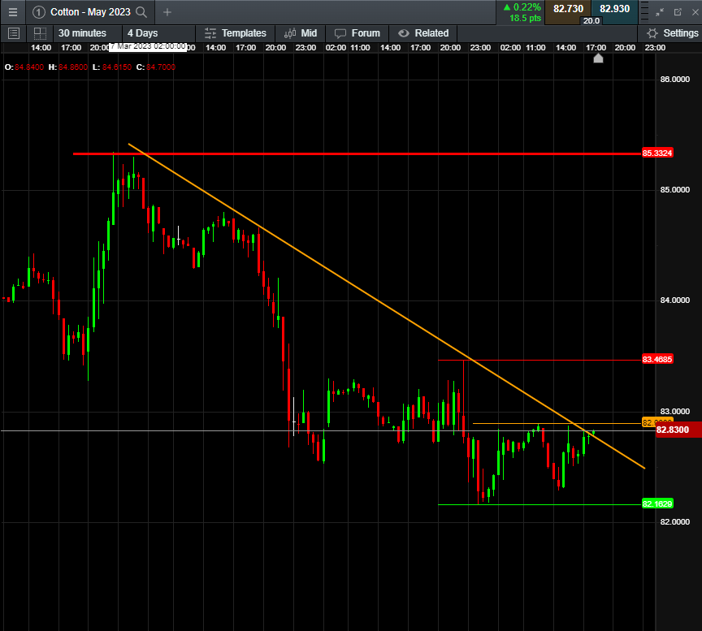Image resolution: width=702 pixels, height=631 pixels.
Task: Open the chart layout grid icon
Action: [x=40, y=33]
